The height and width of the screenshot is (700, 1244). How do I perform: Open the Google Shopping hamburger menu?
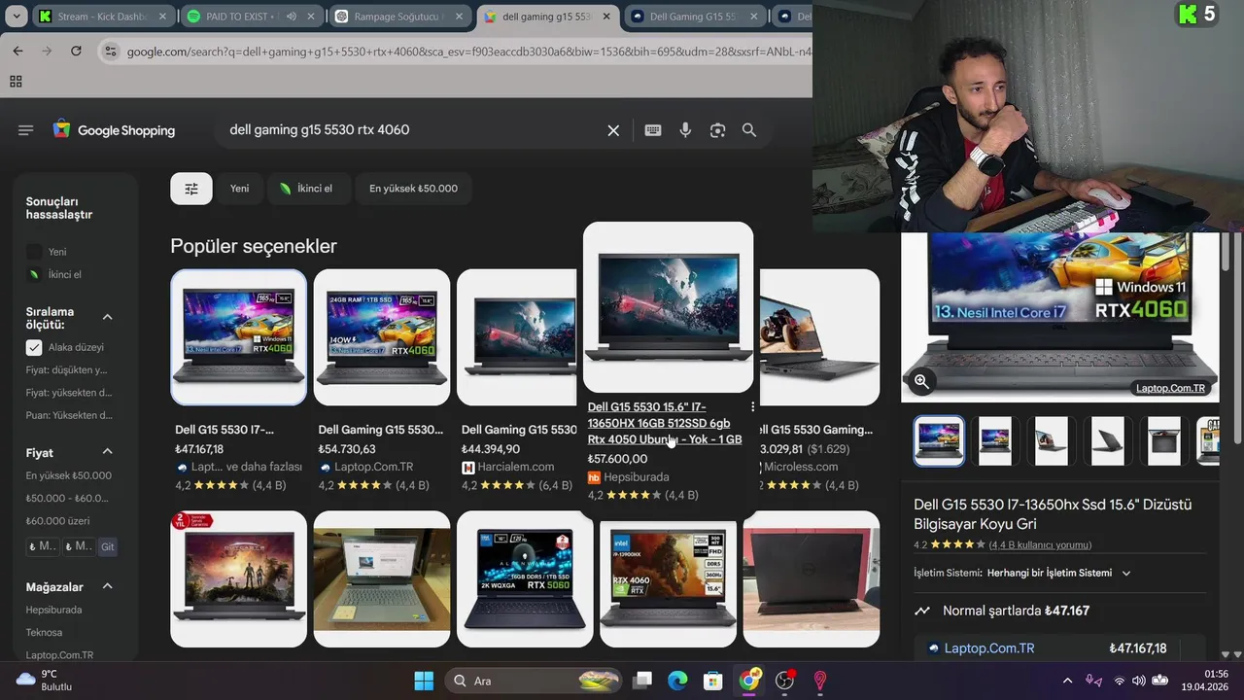tap(25, 130)
